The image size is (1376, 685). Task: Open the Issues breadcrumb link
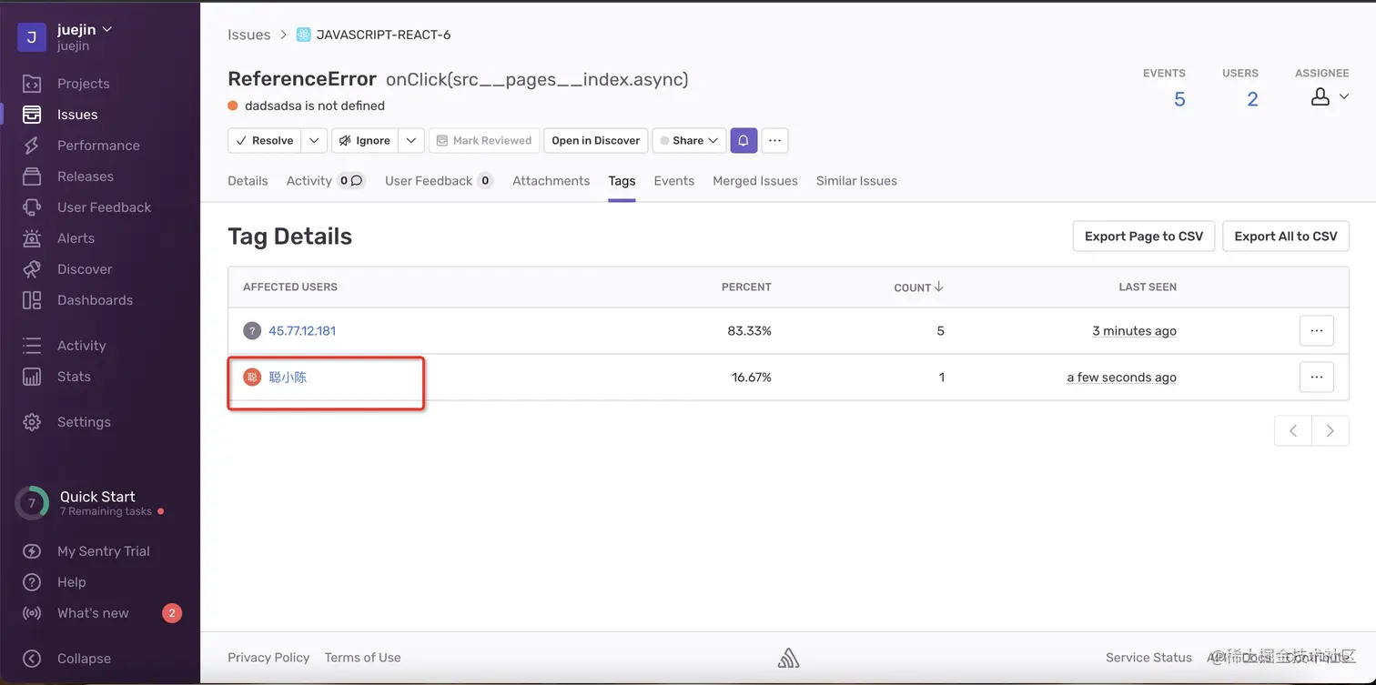(249, 35)
